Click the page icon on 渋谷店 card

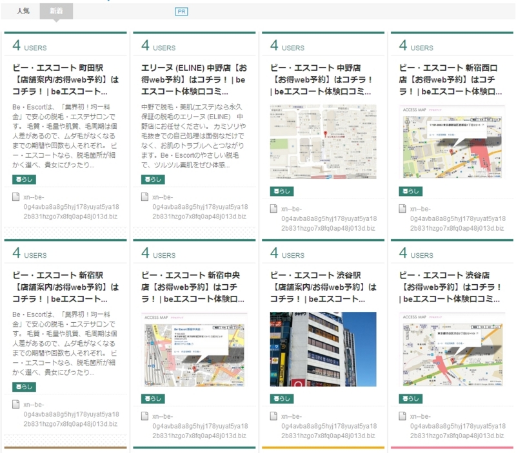point(402,416)
